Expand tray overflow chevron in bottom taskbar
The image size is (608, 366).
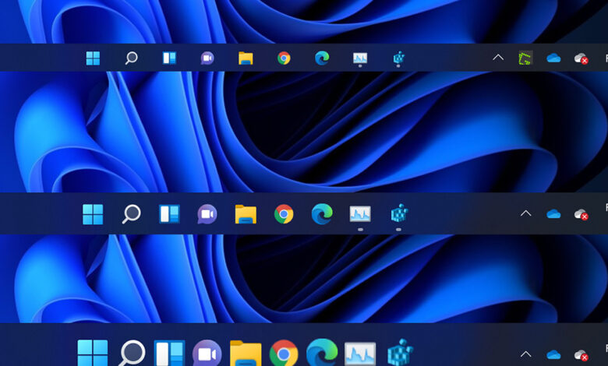point(525,354)
